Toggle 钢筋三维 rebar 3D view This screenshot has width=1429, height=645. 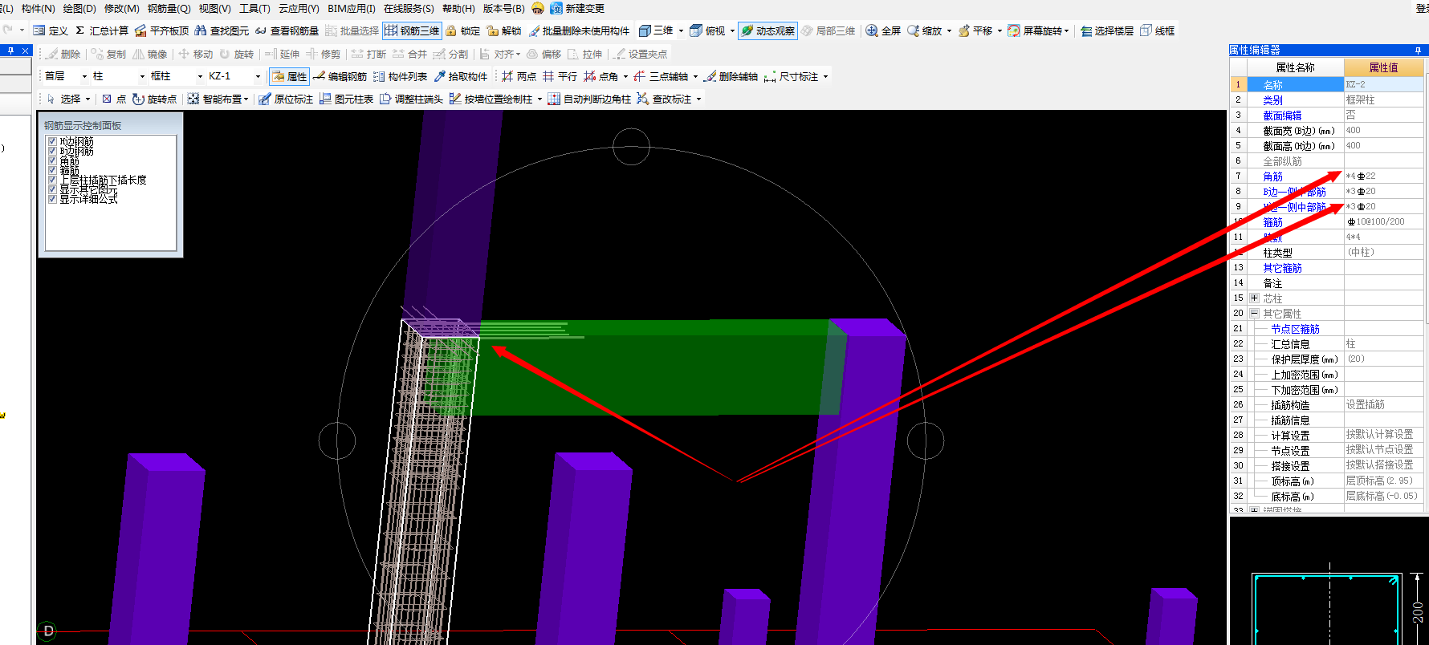412,30
